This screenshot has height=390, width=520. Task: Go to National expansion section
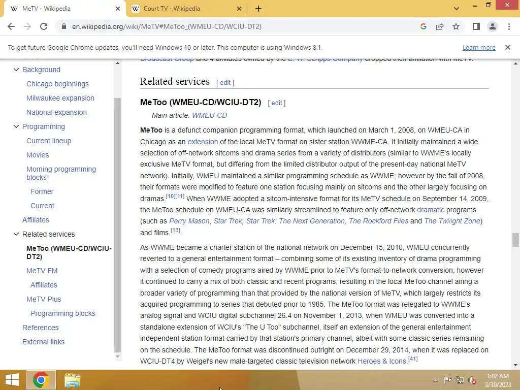pos(56,112)
